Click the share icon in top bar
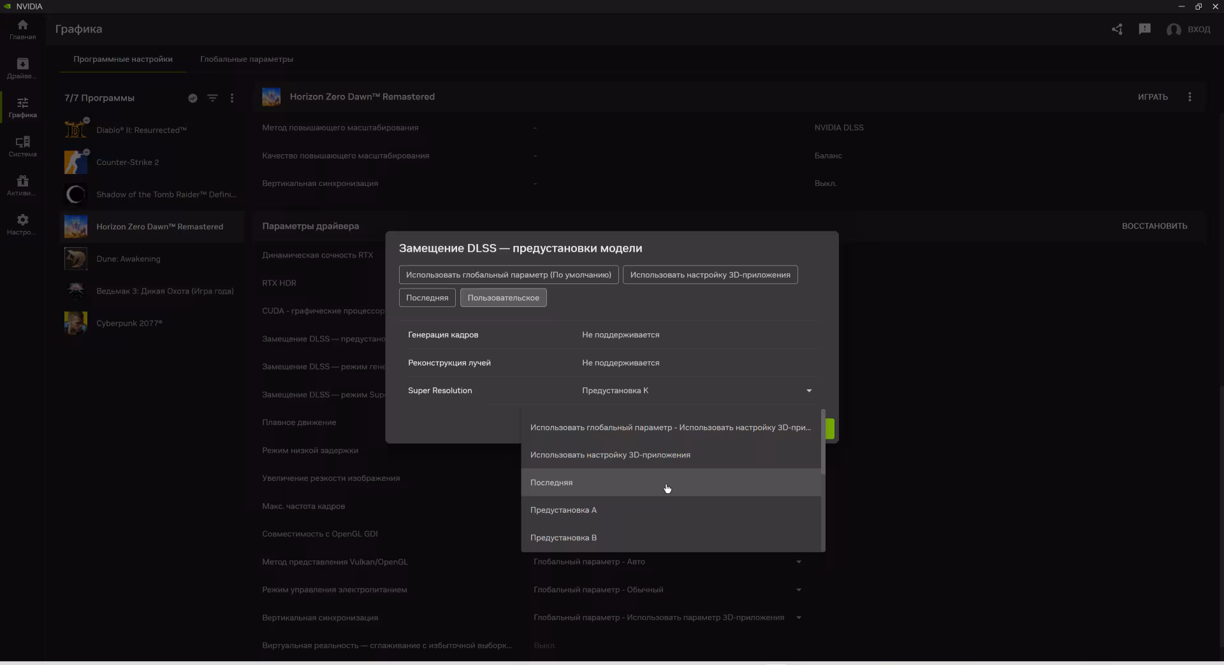This screenshot has width=1224, height=665. tap(1117, 29)
